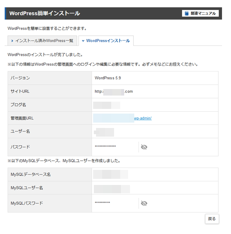Click the サイトURL value ending in .com

tap(114, 91)
